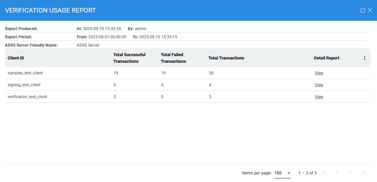Maximize the Verification Usage Report dialog
This screenshot has width=377, height=182.
point(363,11)
